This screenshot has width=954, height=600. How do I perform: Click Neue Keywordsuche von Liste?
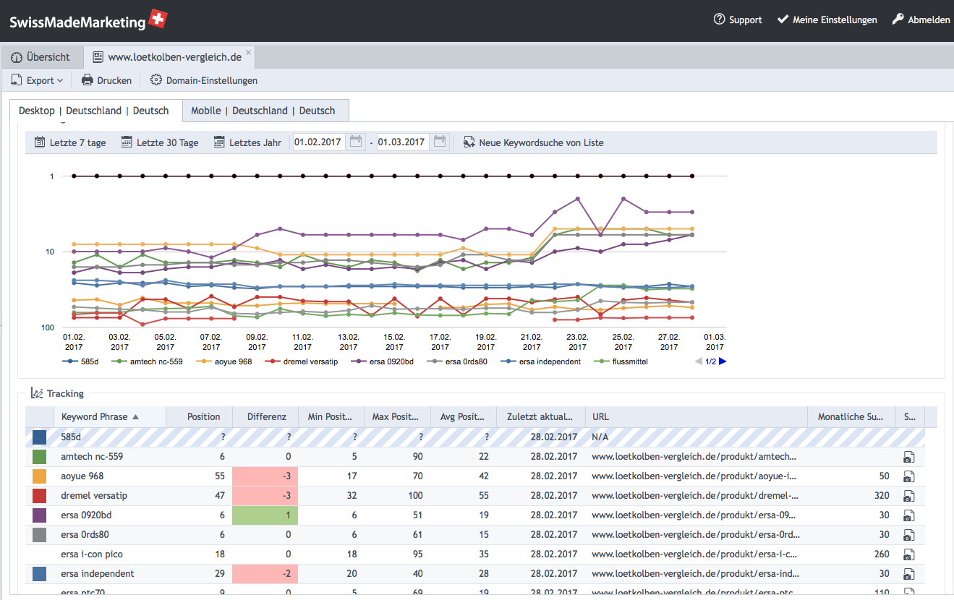click(534, 142)
